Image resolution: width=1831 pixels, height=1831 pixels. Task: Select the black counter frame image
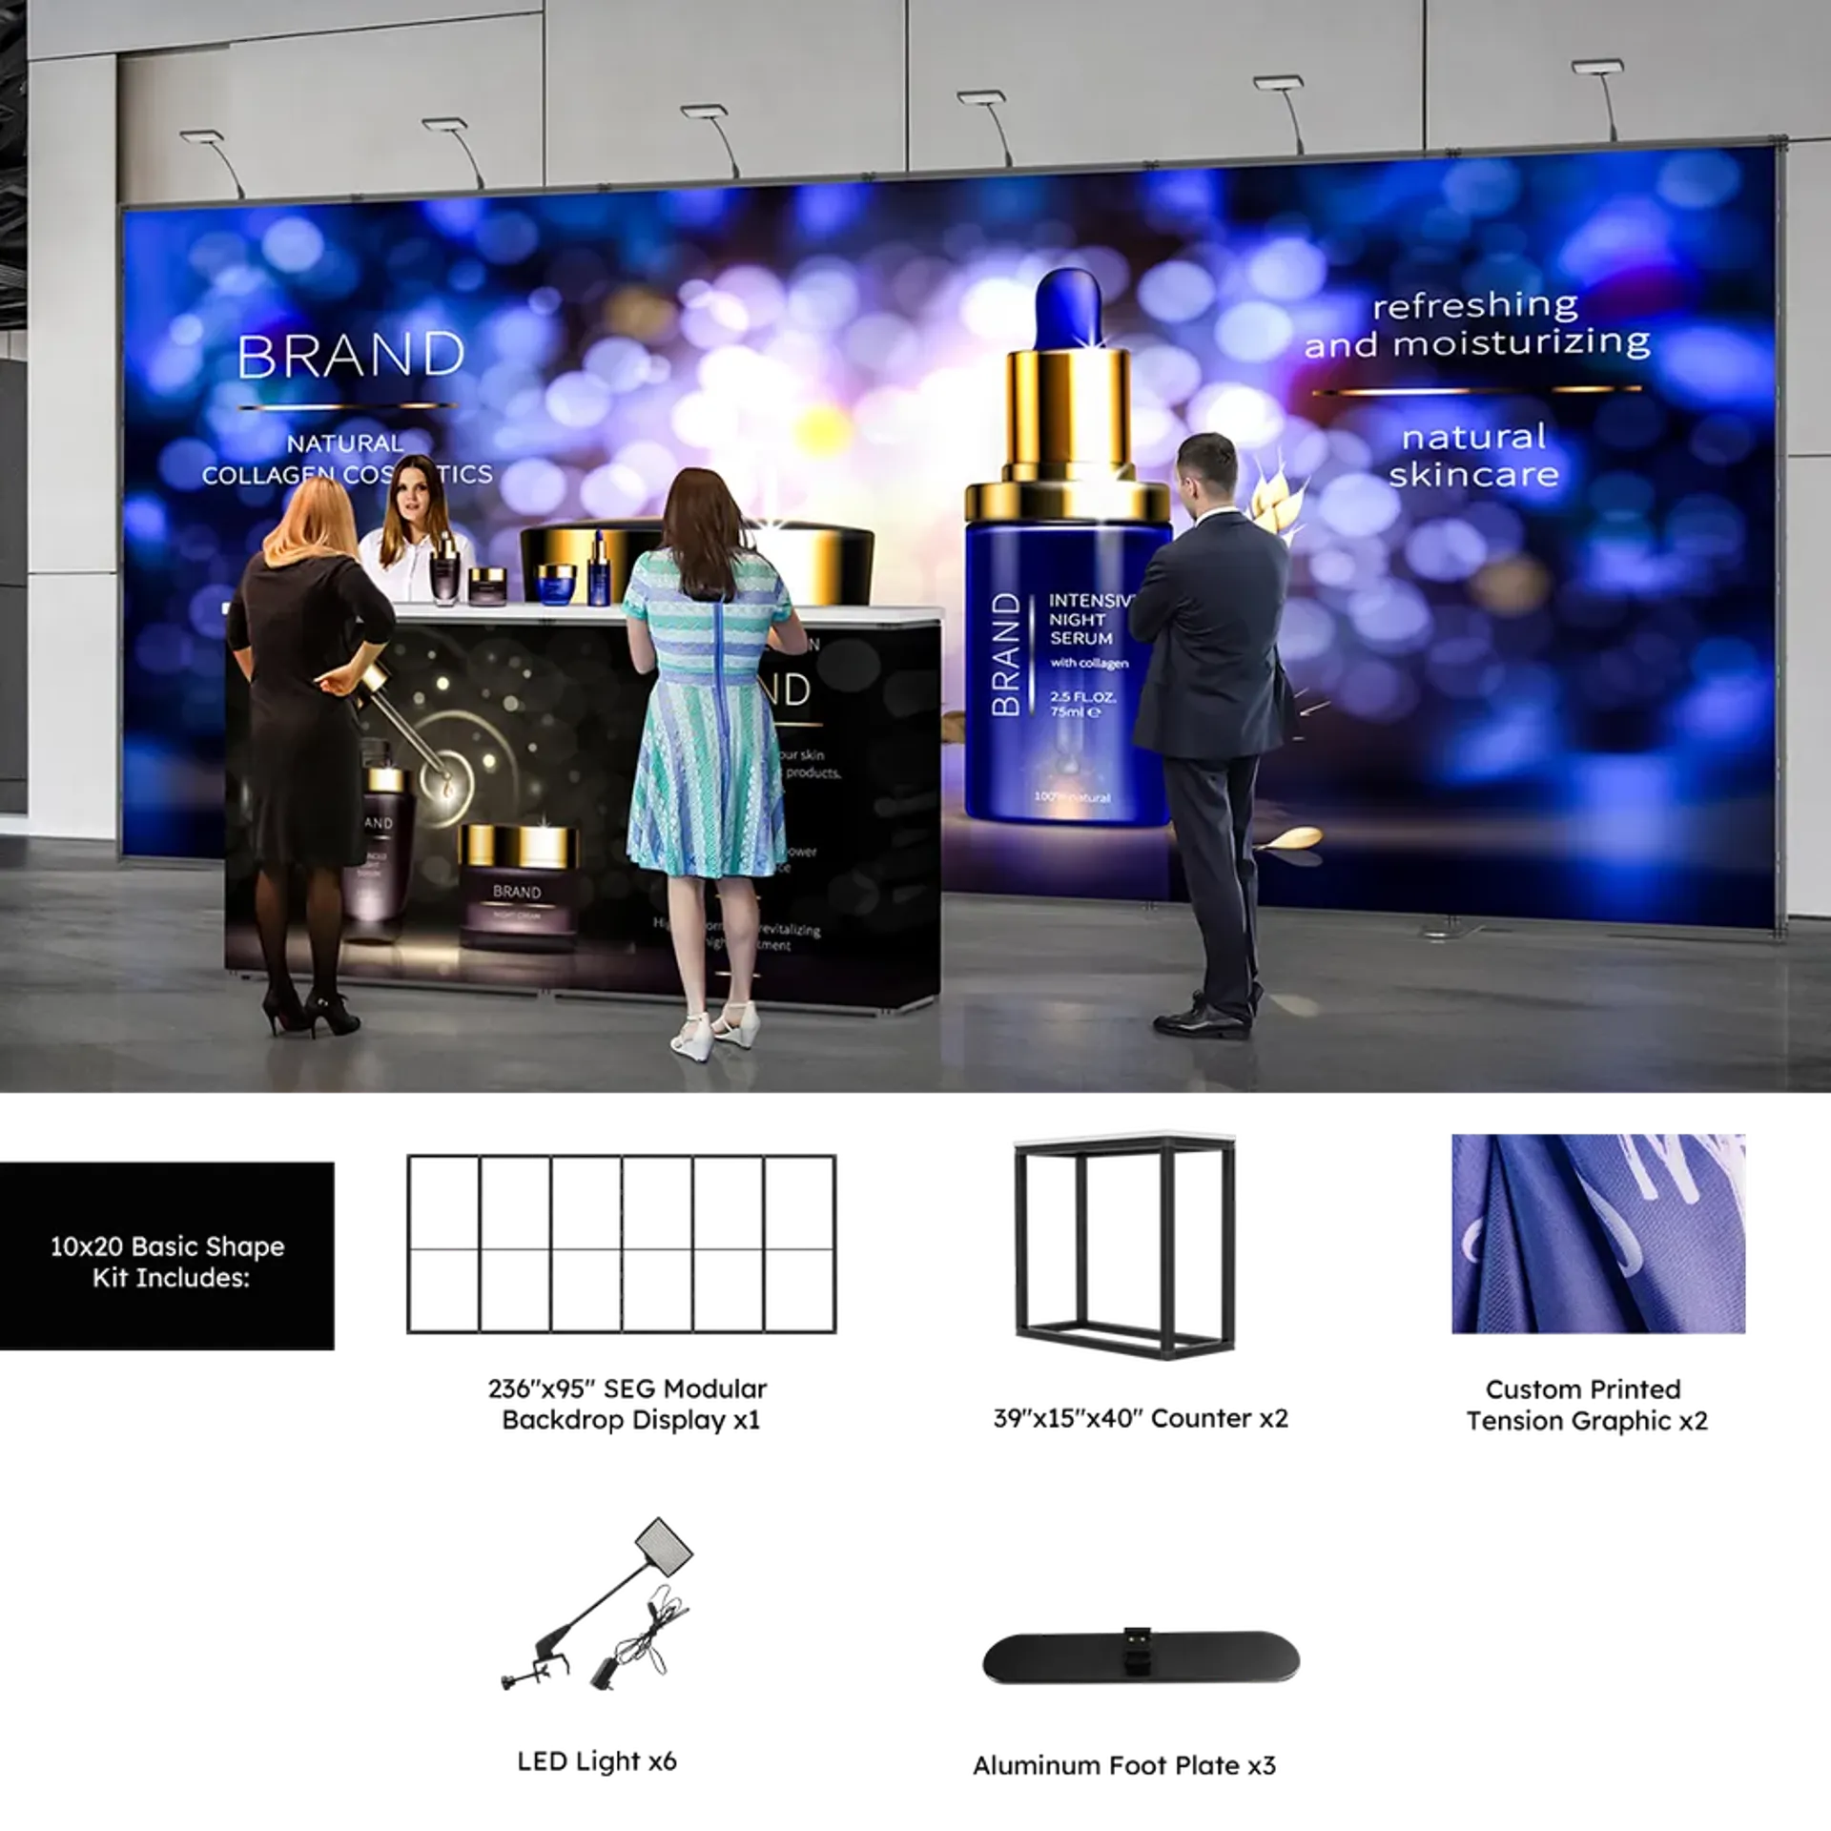coord(1124,1245)
